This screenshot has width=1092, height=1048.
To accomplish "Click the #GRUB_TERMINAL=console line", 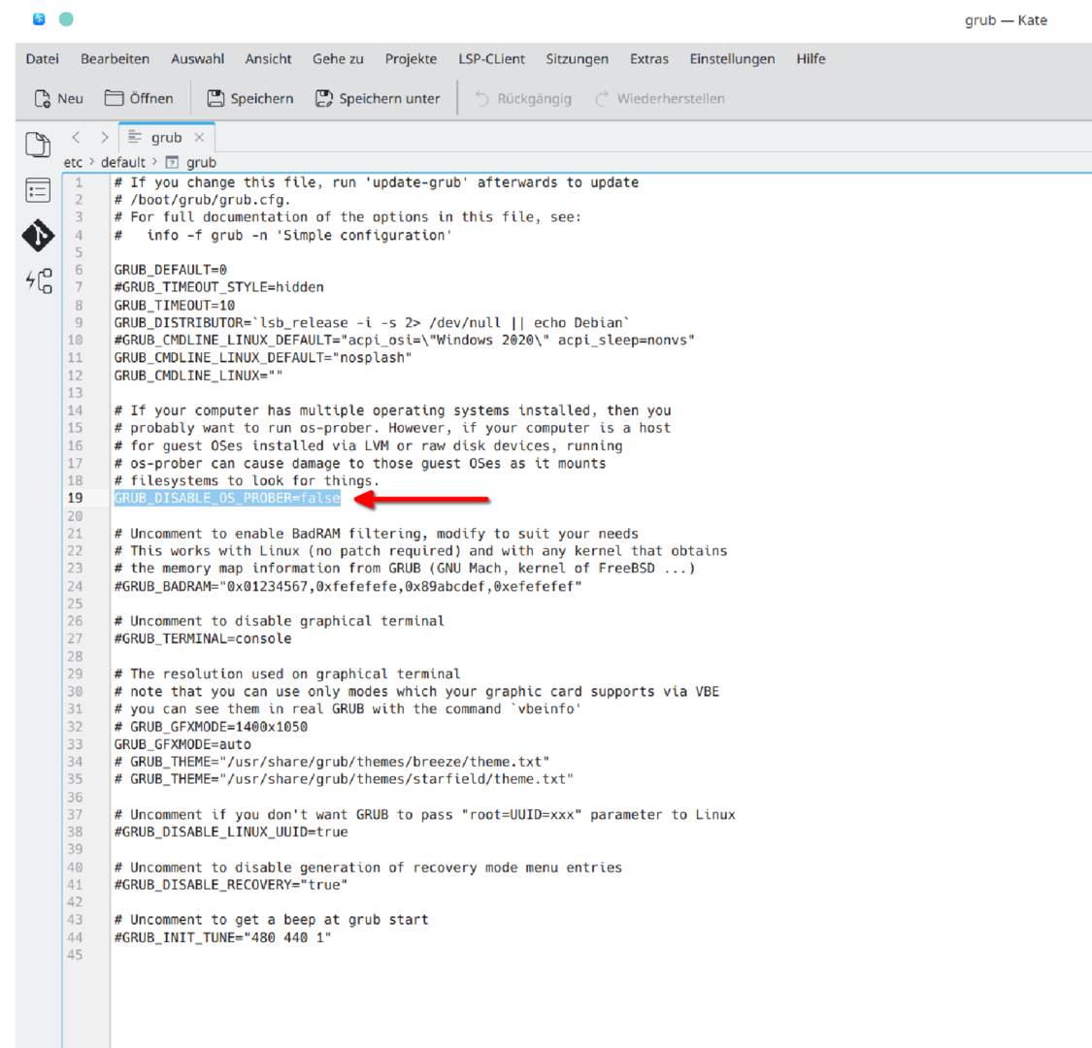I will pos(203,639).
